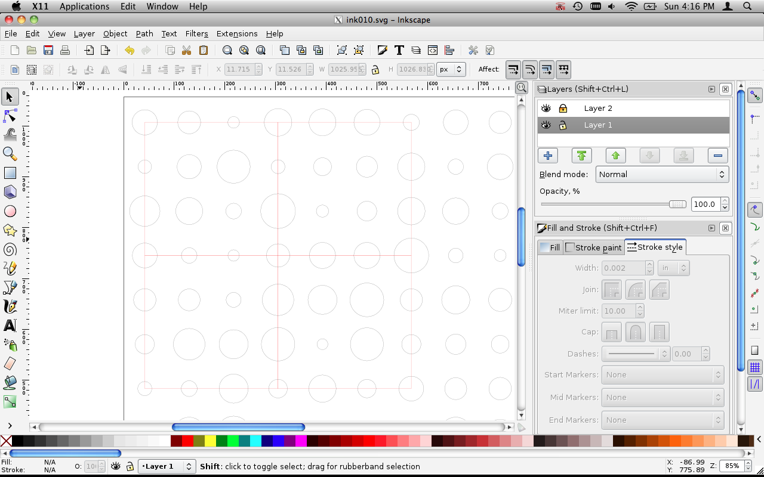Screen dimensions: 764x477
Task: Open the Extensions menu
Action: tap(237, 34)
